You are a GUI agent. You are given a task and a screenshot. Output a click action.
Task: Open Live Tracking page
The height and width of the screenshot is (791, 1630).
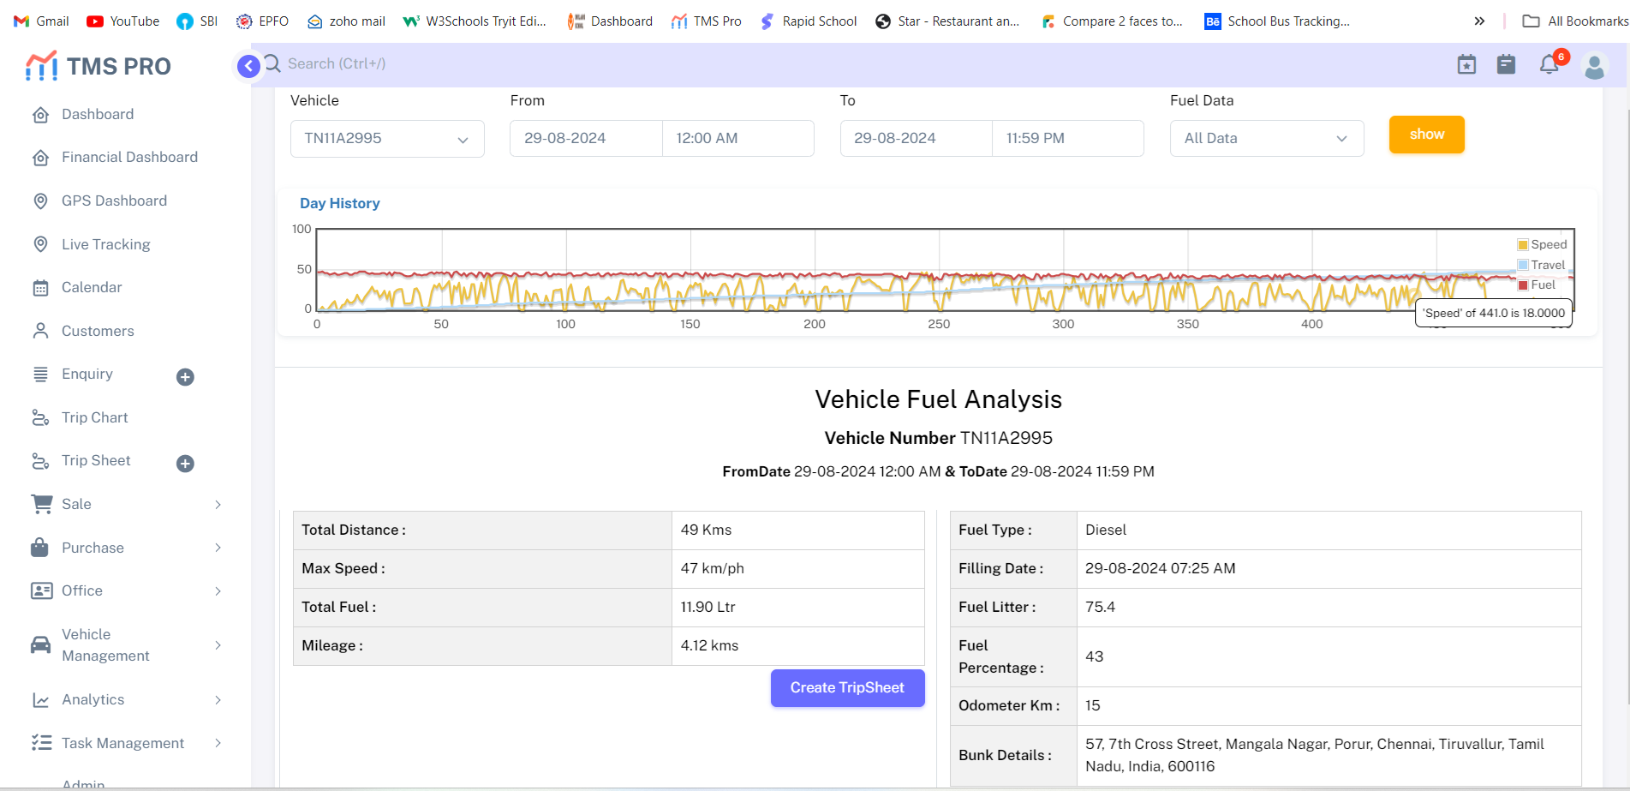[105, 244]
